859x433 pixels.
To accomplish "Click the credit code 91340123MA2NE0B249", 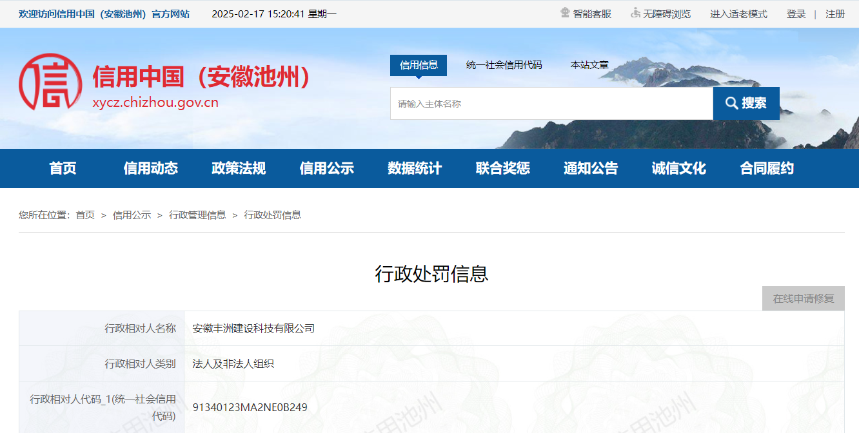I will pyautogui.click(x=250, y=407).
